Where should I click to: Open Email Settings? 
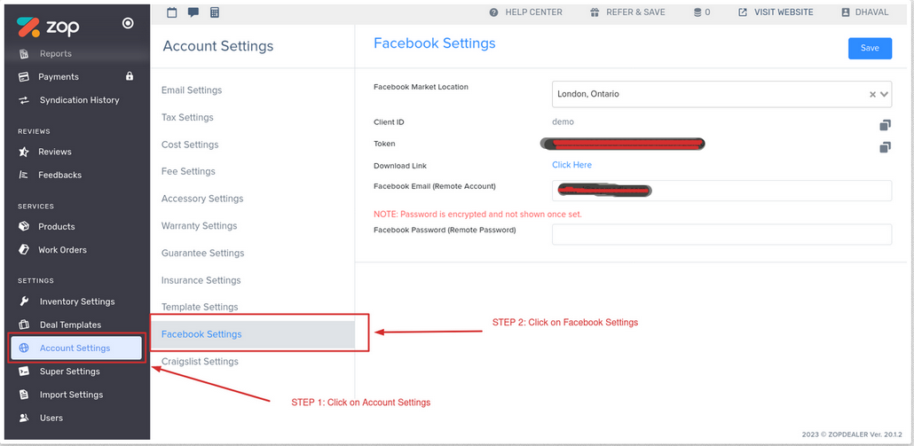coord(192,90)
